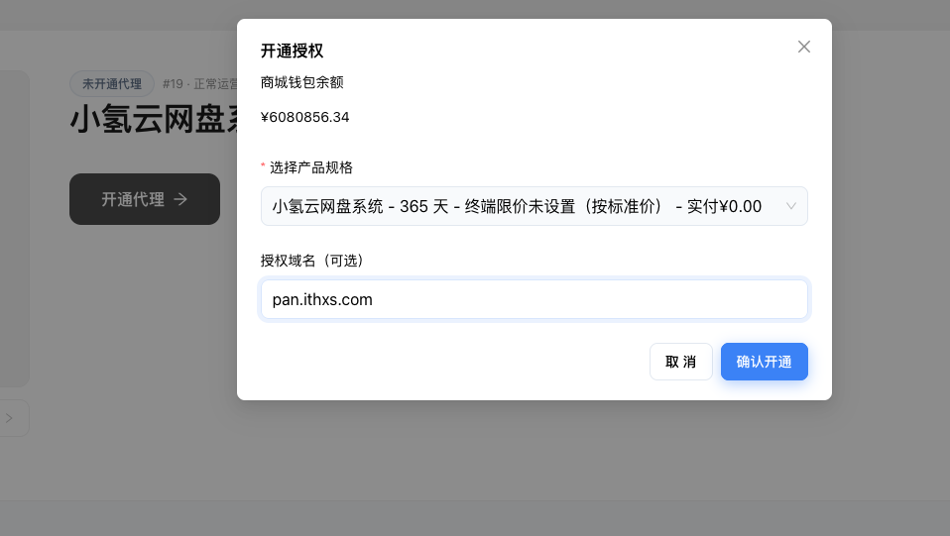
Task: Click the 选择产品规格 field label
Action: pyautogui.click(x=310, y=167)
